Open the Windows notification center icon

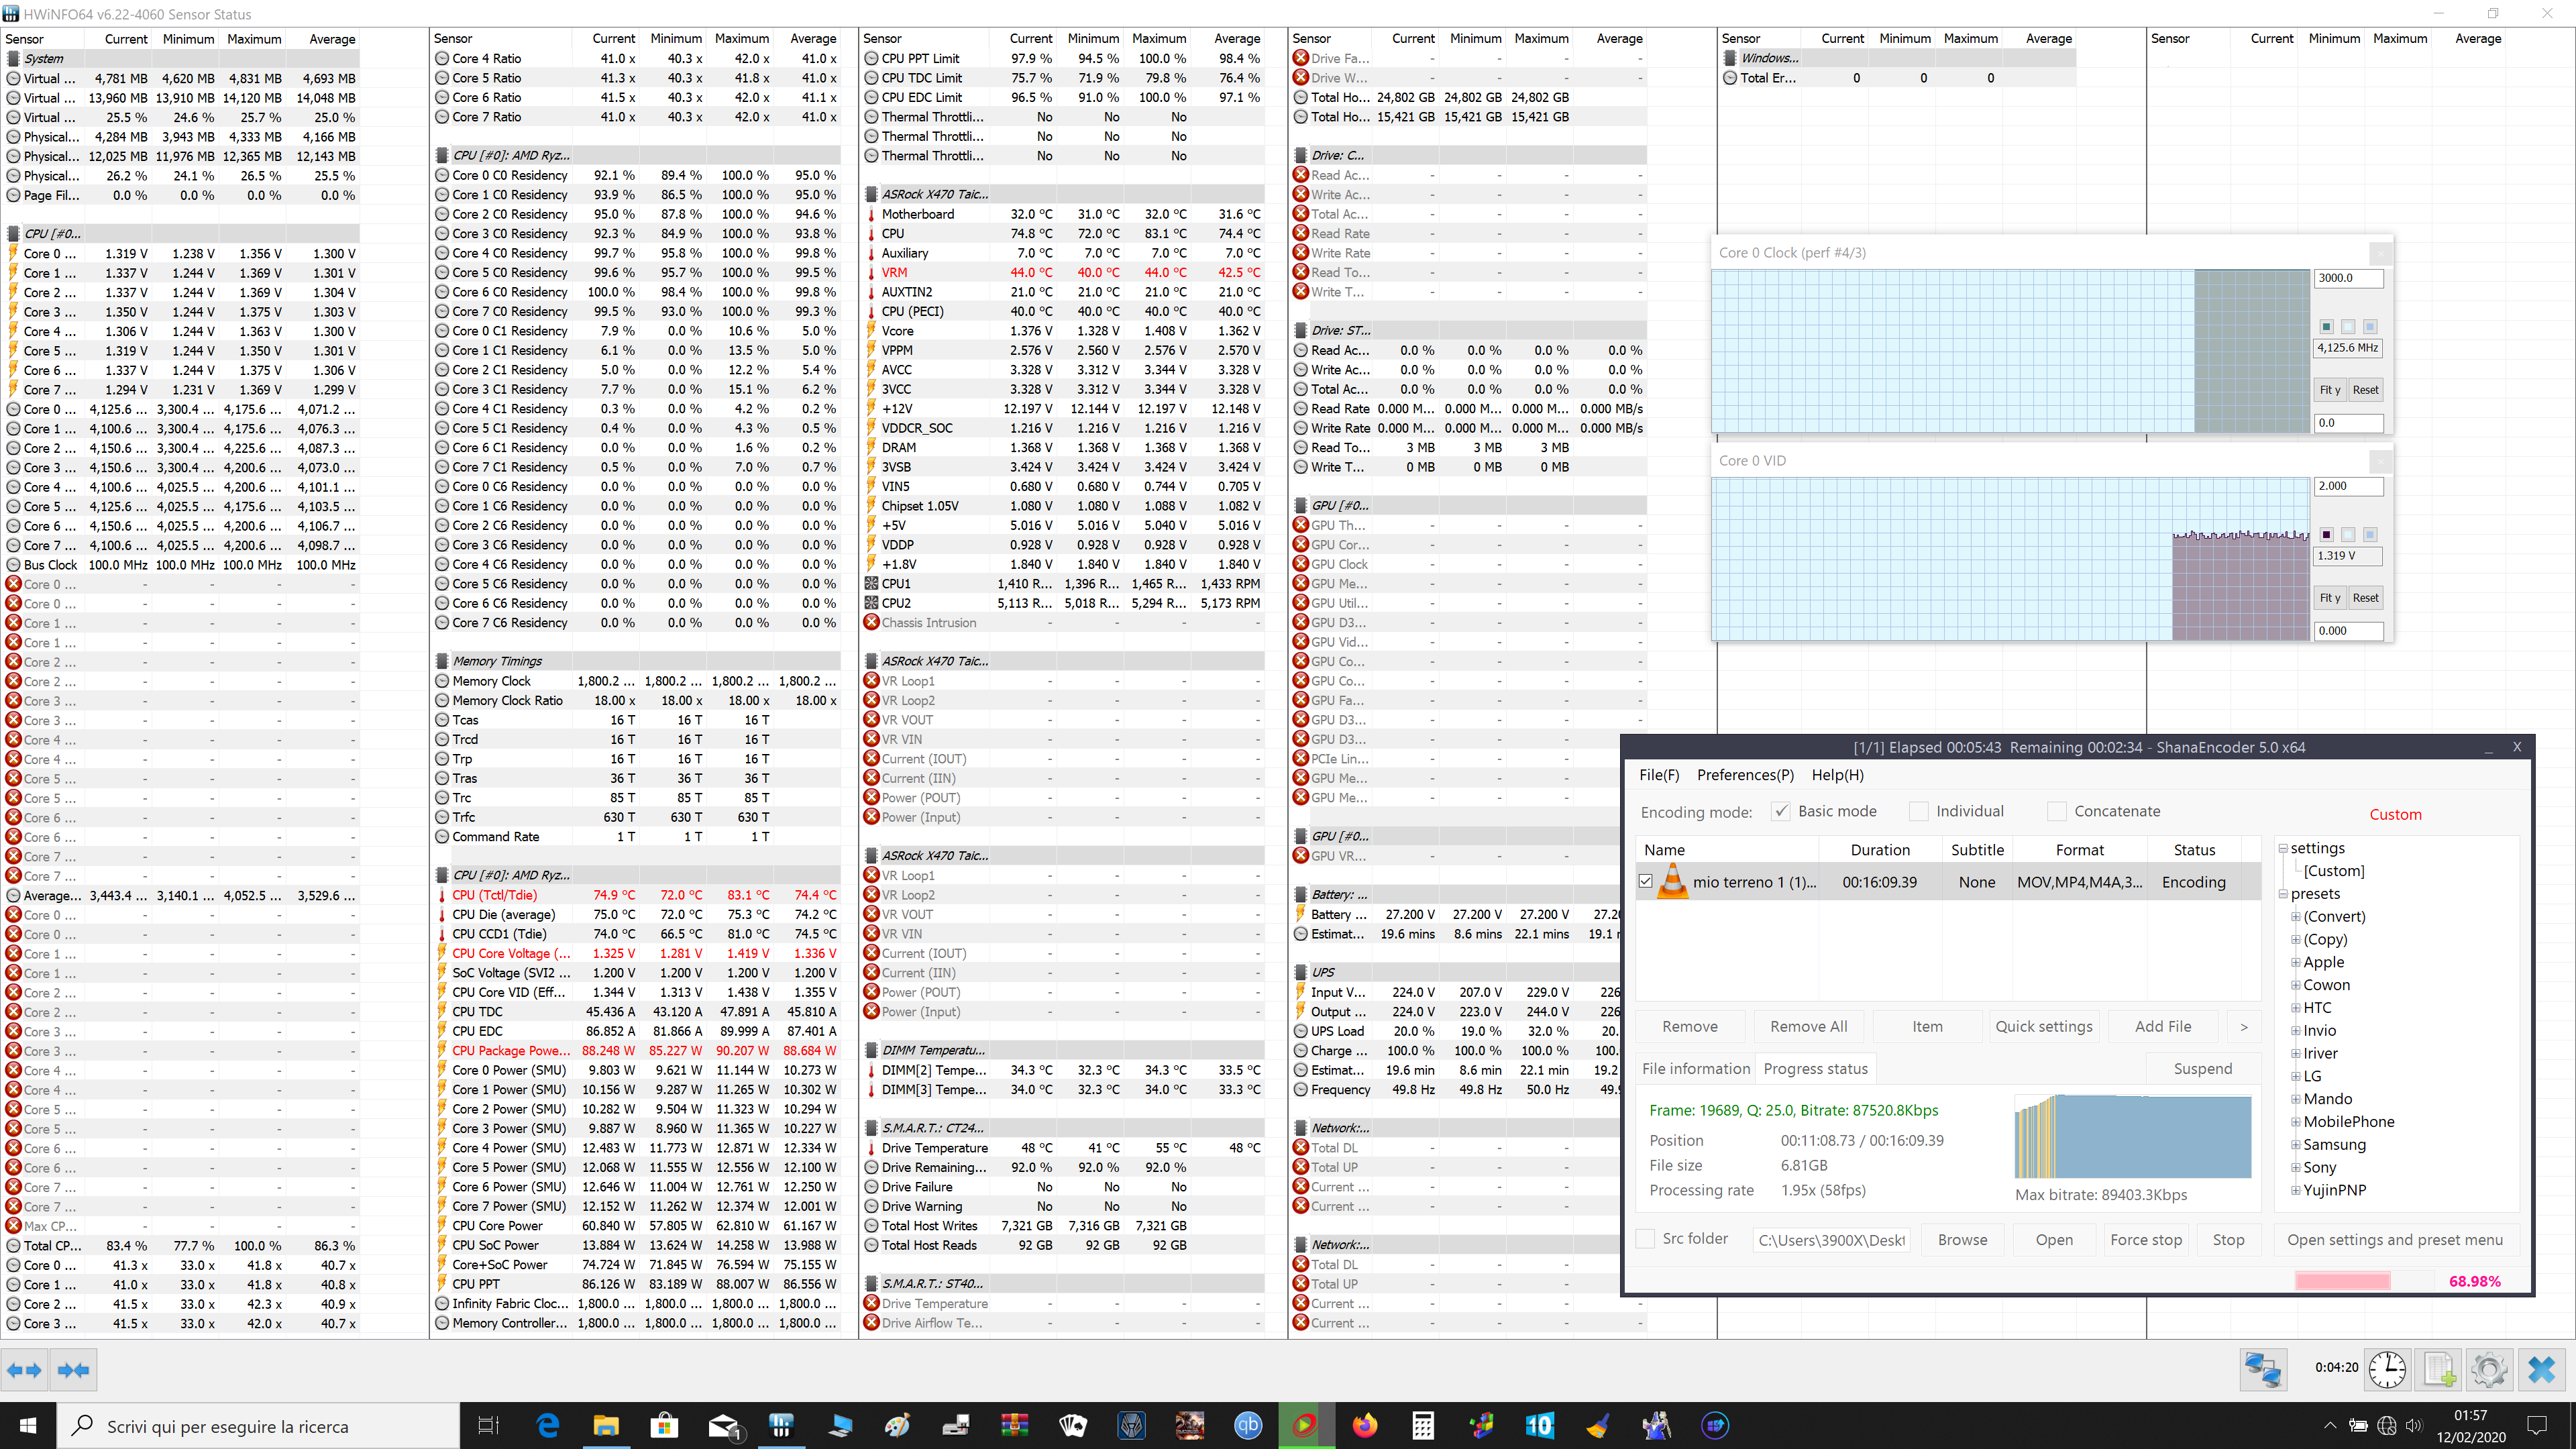(x=2537, y=1426)
